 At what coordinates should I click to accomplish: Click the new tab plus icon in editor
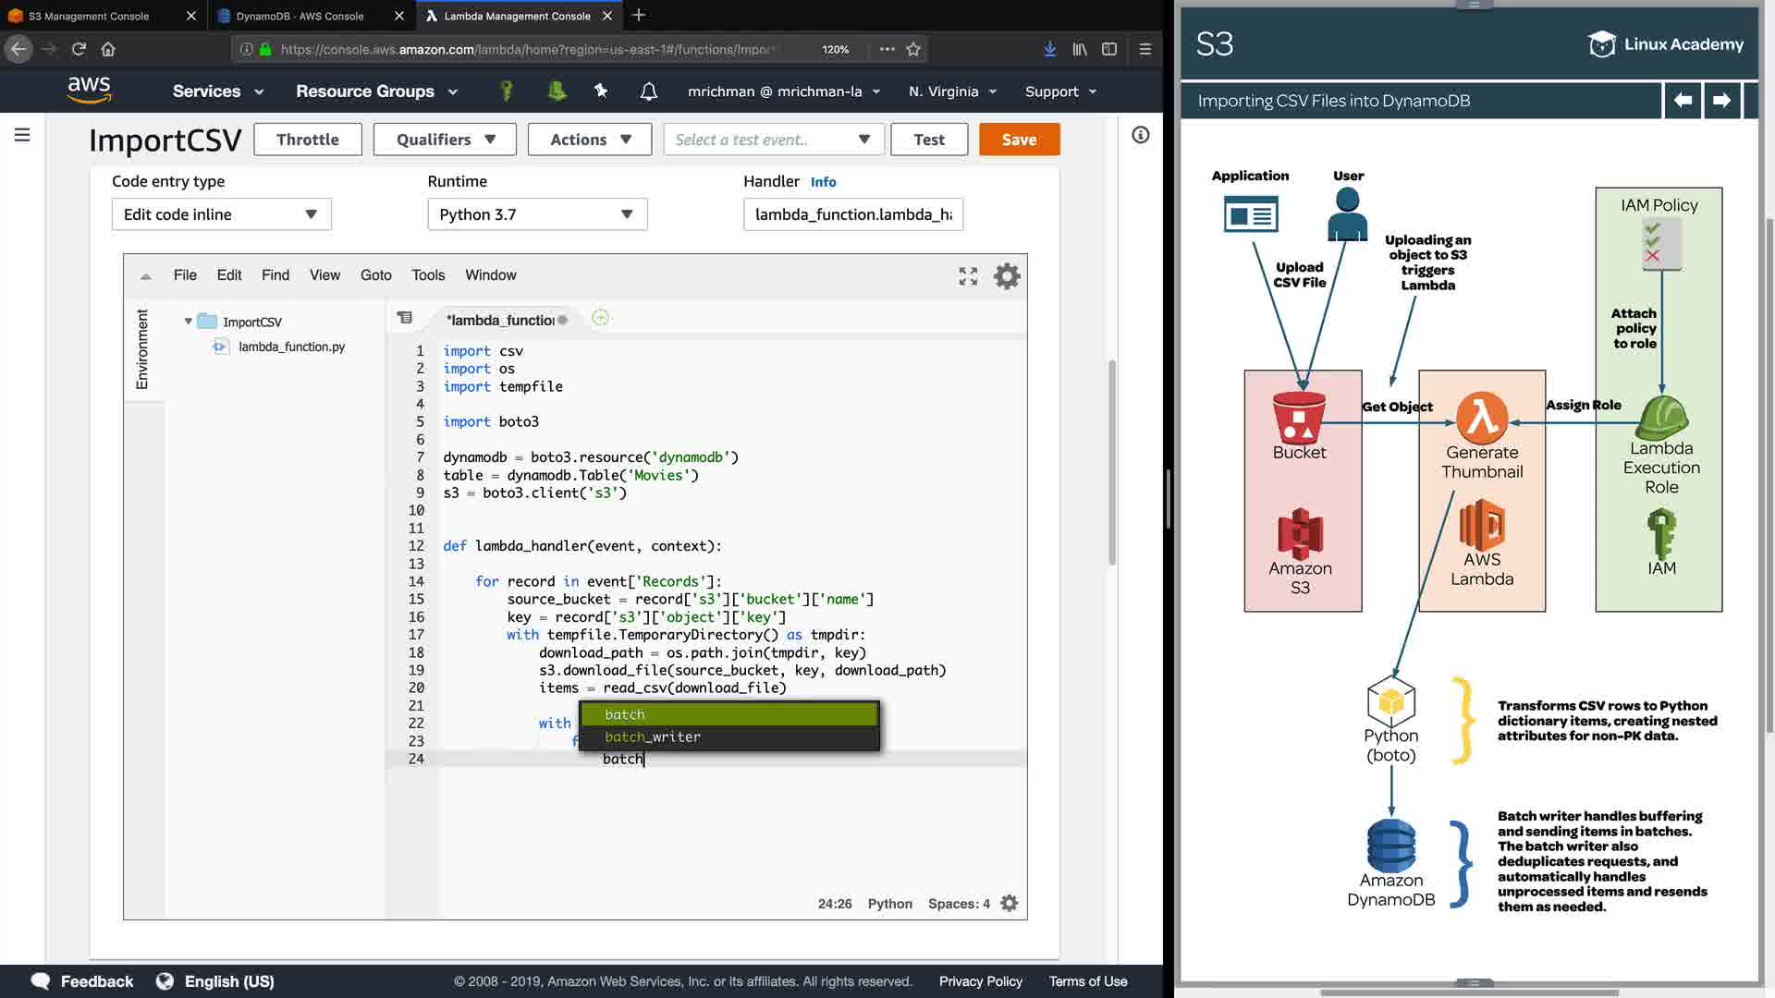point(600,318)
